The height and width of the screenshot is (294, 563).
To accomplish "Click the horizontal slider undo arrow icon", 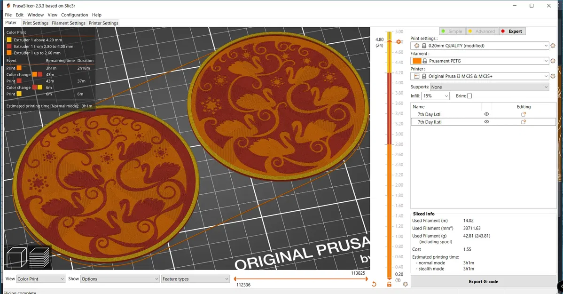I will click(374, 284).
